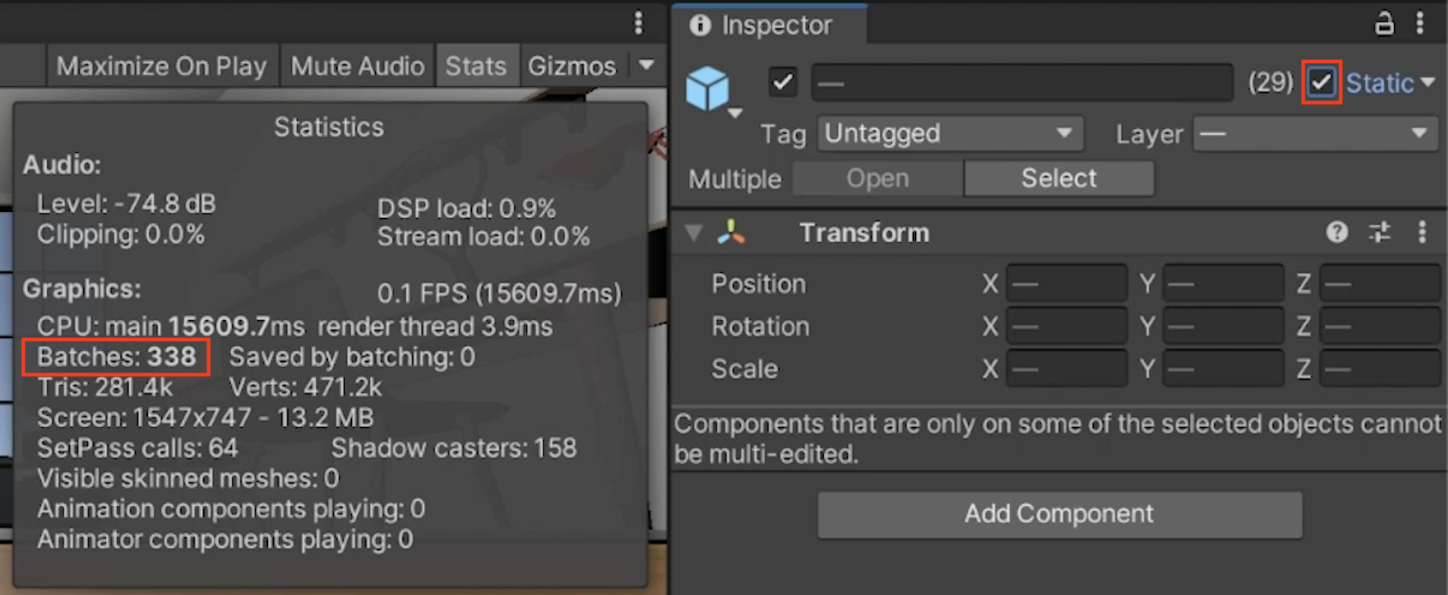The height and width of the screenshot is (595, 1448).
Task: Click the Transform presets slider icon
Action: pyautogui.click(x=1379, y=232)
